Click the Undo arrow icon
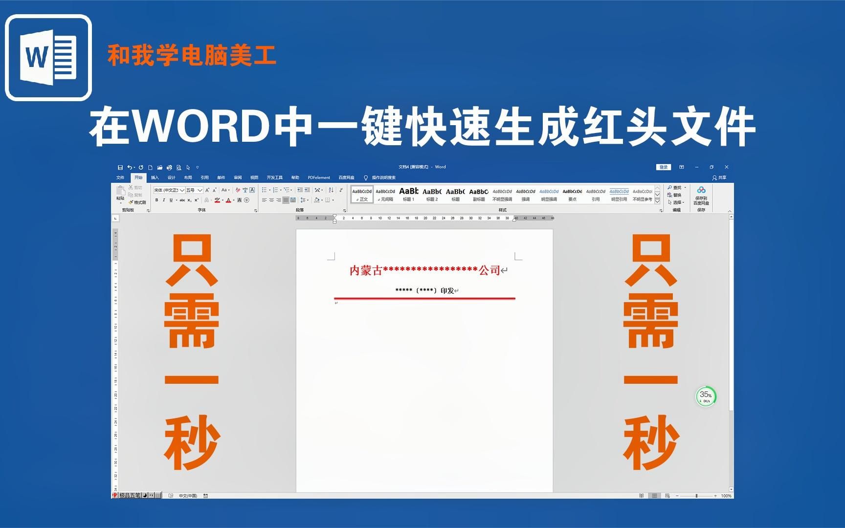The image size is (845, 528). tap(130, 167)
